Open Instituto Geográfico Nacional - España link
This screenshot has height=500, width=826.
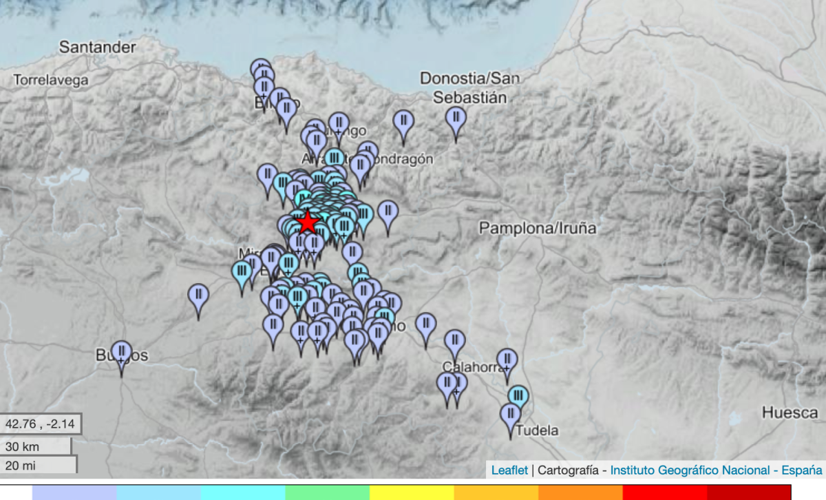click(716, 470)
